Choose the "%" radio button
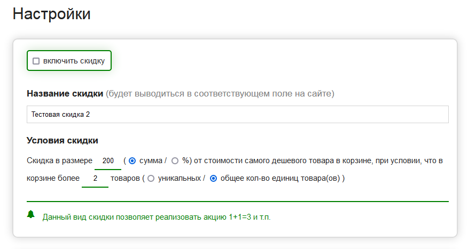Viewport: 468px width, 249px height. (x=175, y=160)
